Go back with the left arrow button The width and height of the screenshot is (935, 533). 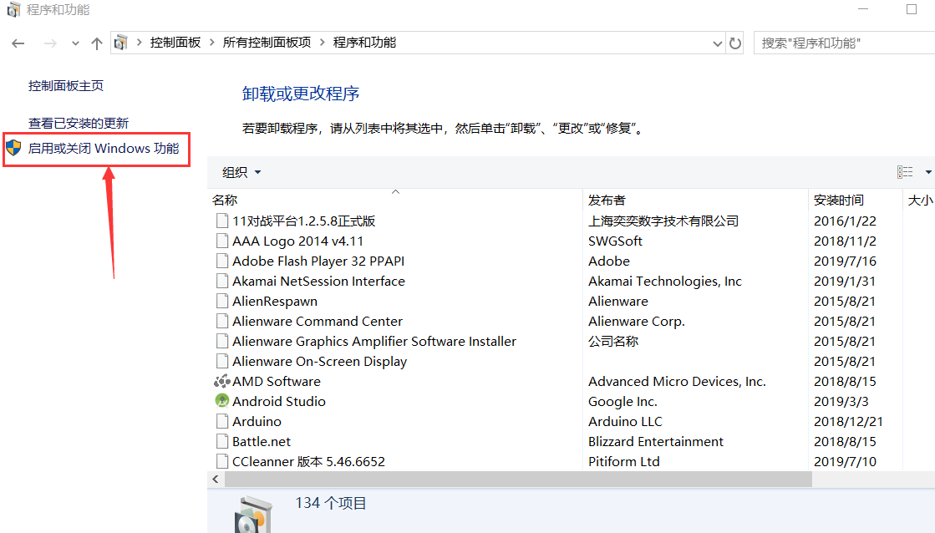[x=18, y=43]
